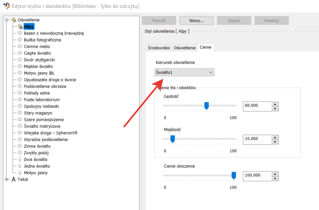The image size is (319, 210).
Task: Click the light icon beside Wiejska droga – SpheronVR
Action: 20,133
